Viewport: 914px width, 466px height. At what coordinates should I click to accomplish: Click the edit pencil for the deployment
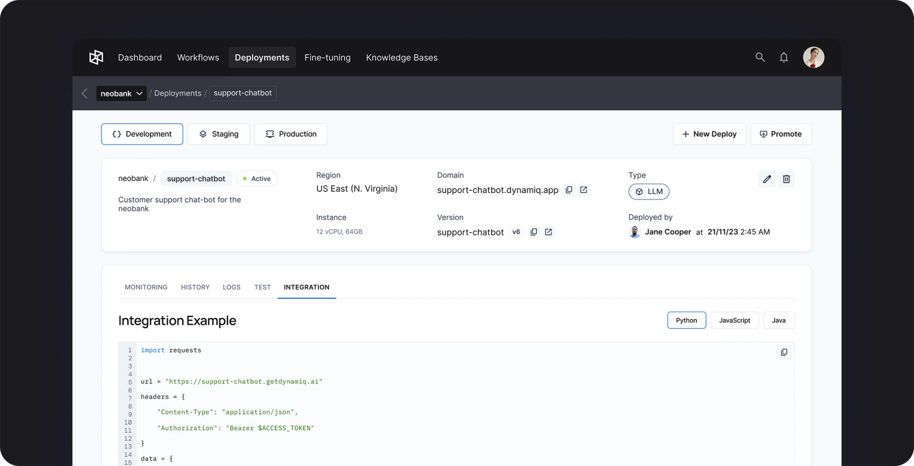click(766, 179)
